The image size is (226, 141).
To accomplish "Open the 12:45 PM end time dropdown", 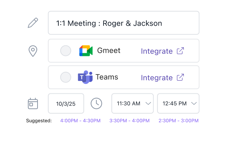I will coord(178,104).
